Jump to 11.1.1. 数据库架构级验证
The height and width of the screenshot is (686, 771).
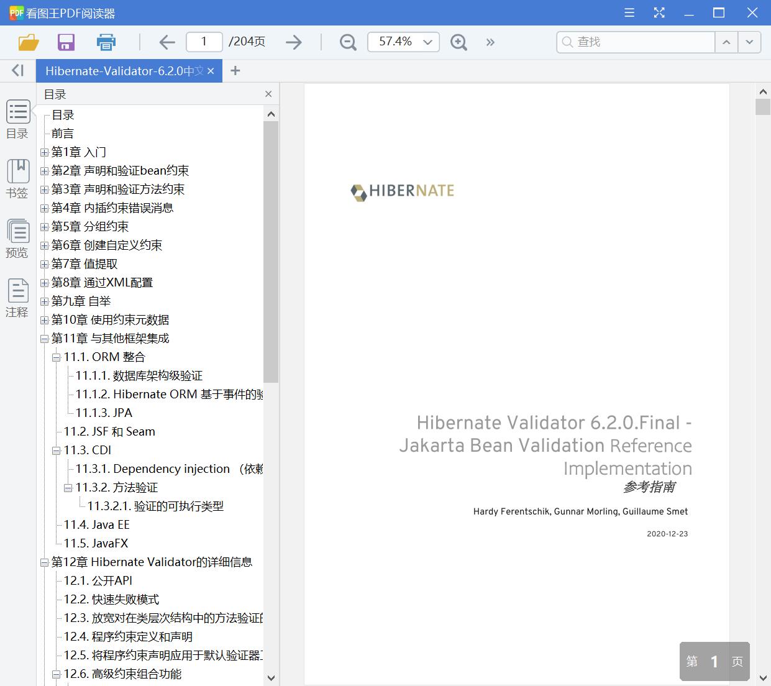[139, 376]
